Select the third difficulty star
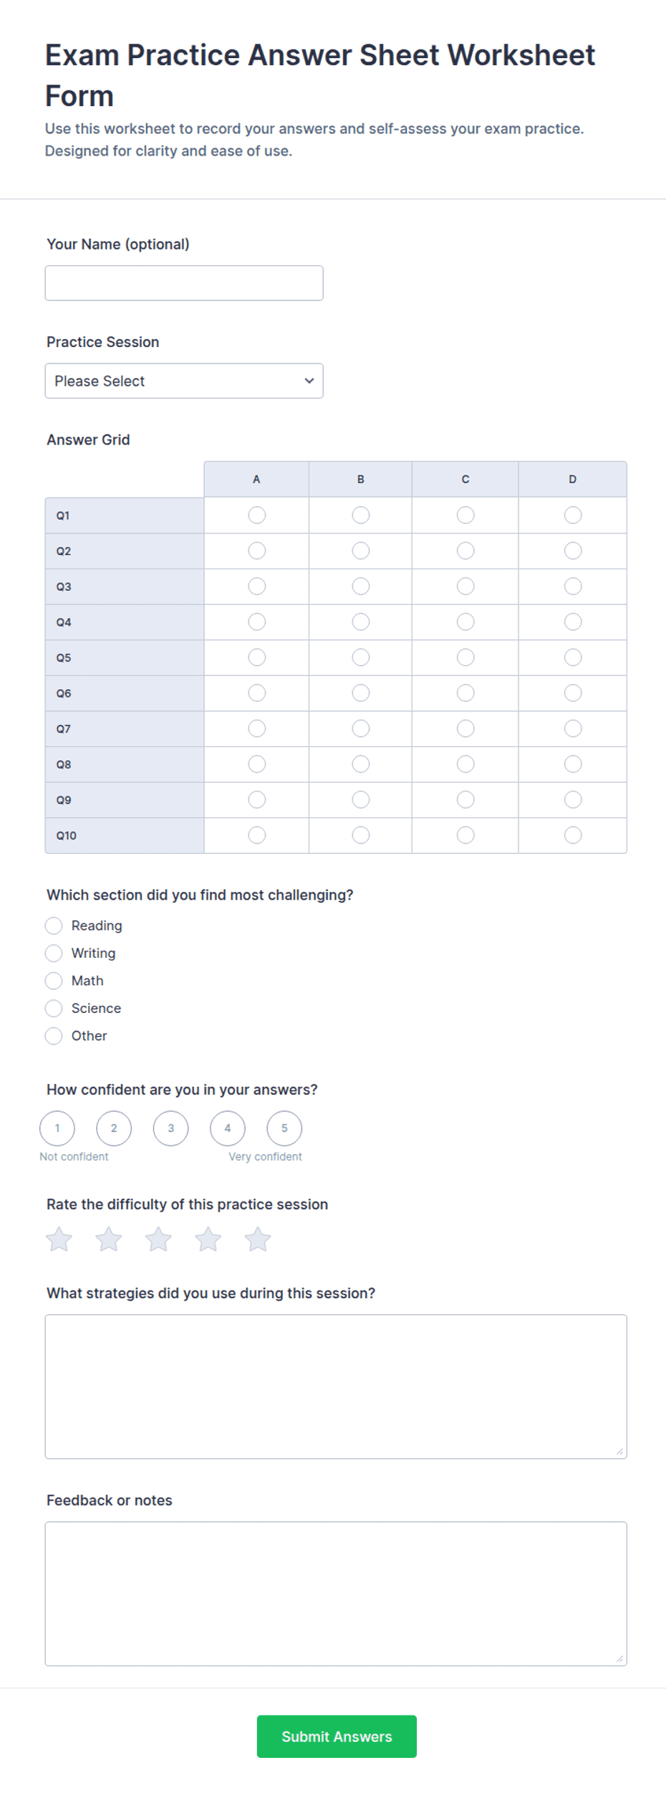666x1793 pixels. point(158,1240)
